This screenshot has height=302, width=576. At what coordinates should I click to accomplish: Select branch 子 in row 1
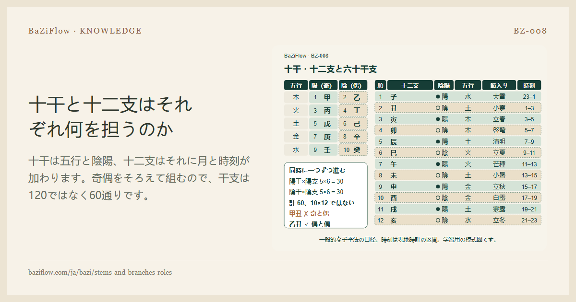394,96
